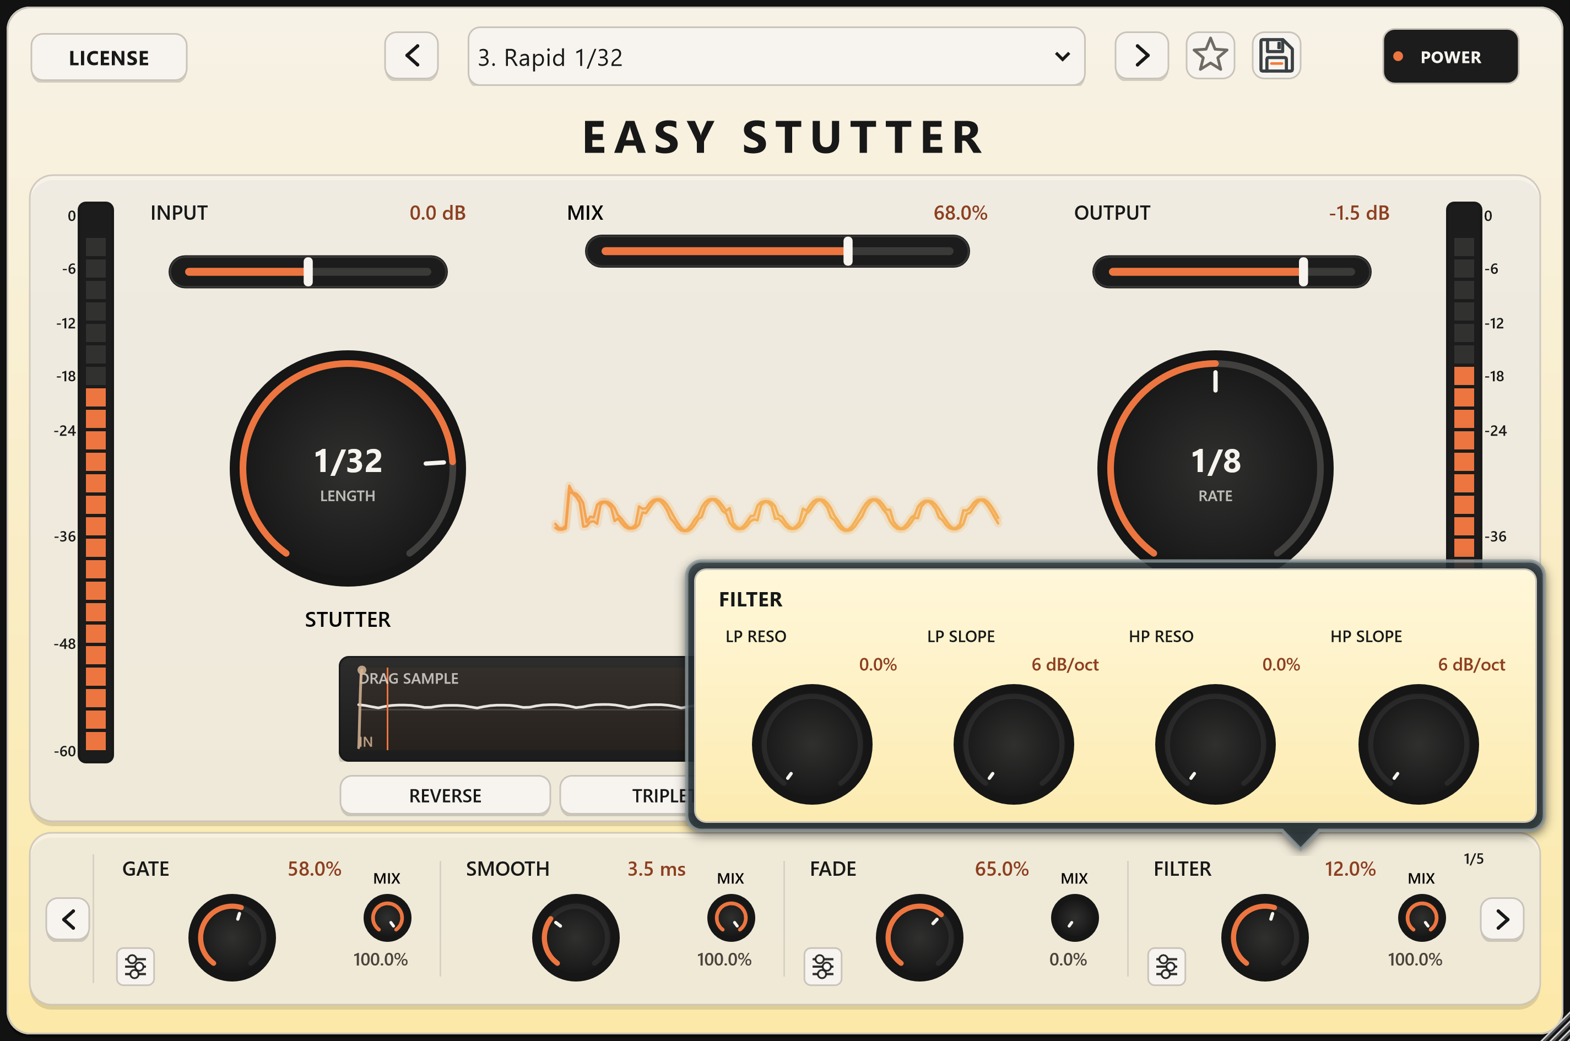Click the FADE value 65.0%

[1001, 869]
